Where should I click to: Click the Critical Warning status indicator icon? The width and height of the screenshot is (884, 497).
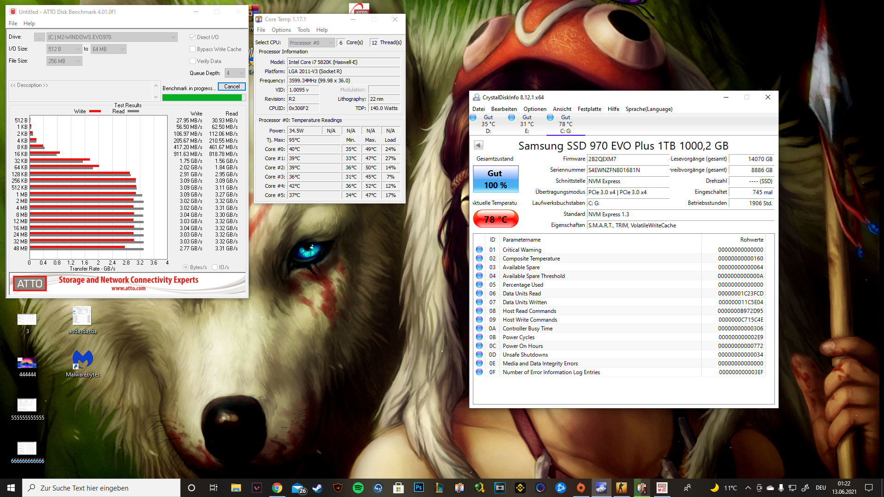coord(479,249)
